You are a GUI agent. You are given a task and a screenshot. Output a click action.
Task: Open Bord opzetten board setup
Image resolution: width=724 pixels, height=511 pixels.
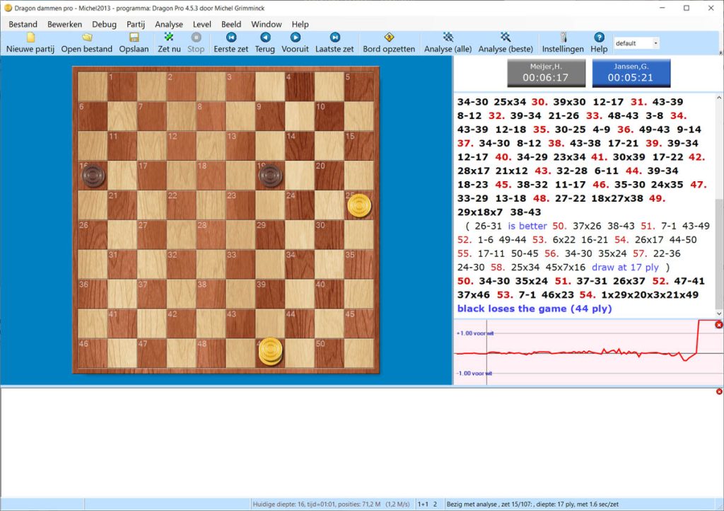[389, 42]
